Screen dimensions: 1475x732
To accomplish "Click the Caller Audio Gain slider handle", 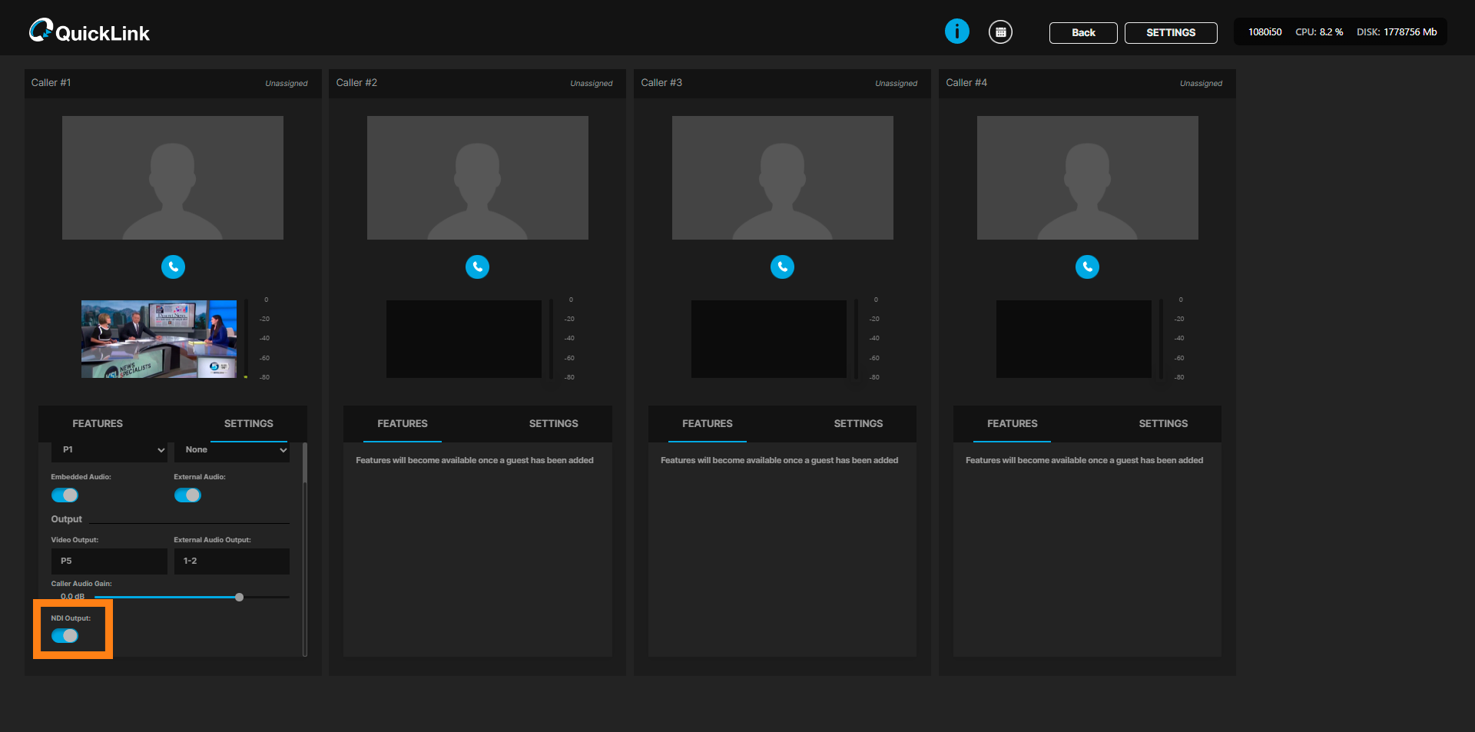I will click(x=239, y=597).
